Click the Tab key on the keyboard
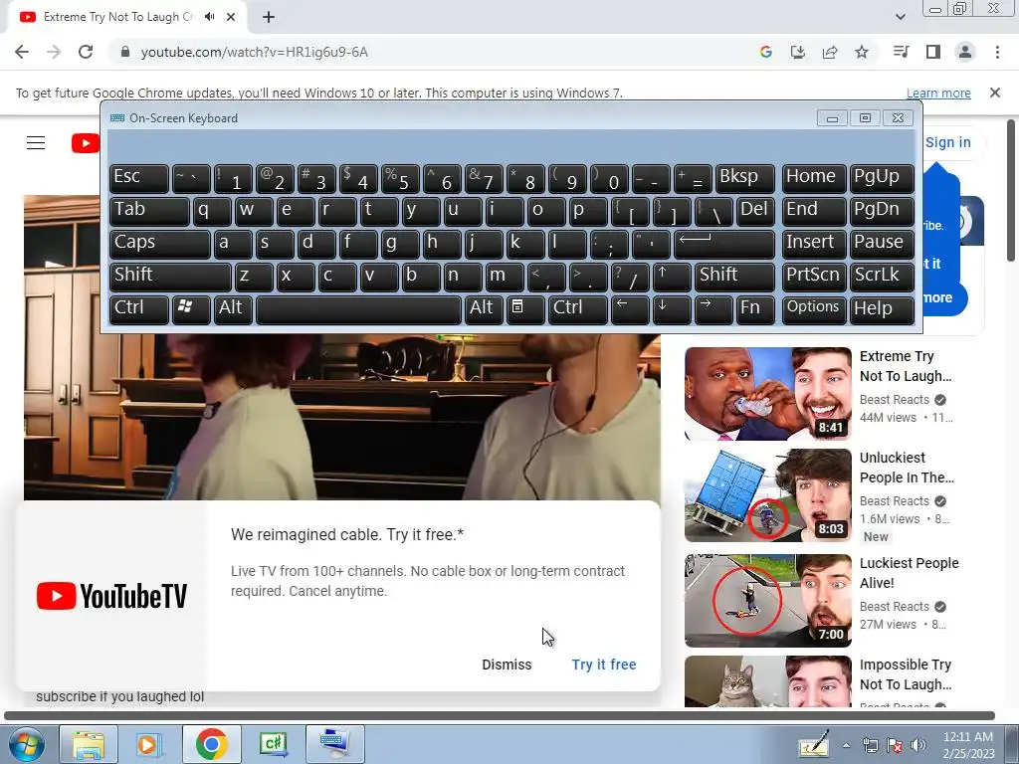The image size is (1019, 764). point(149,211)
